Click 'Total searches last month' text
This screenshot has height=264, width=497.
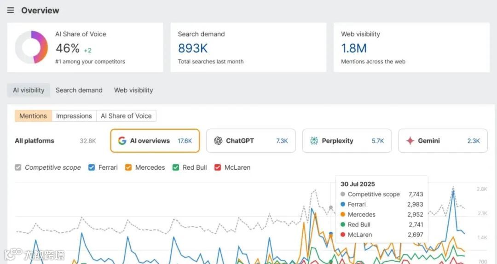(x=211, y=62)
